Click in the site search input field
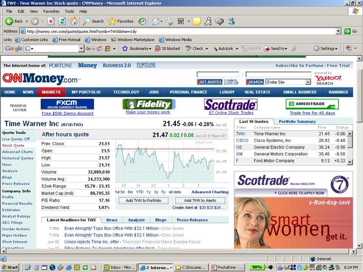Screen dimensions: 363x272 pyautogui.click(x=278, y=74)
